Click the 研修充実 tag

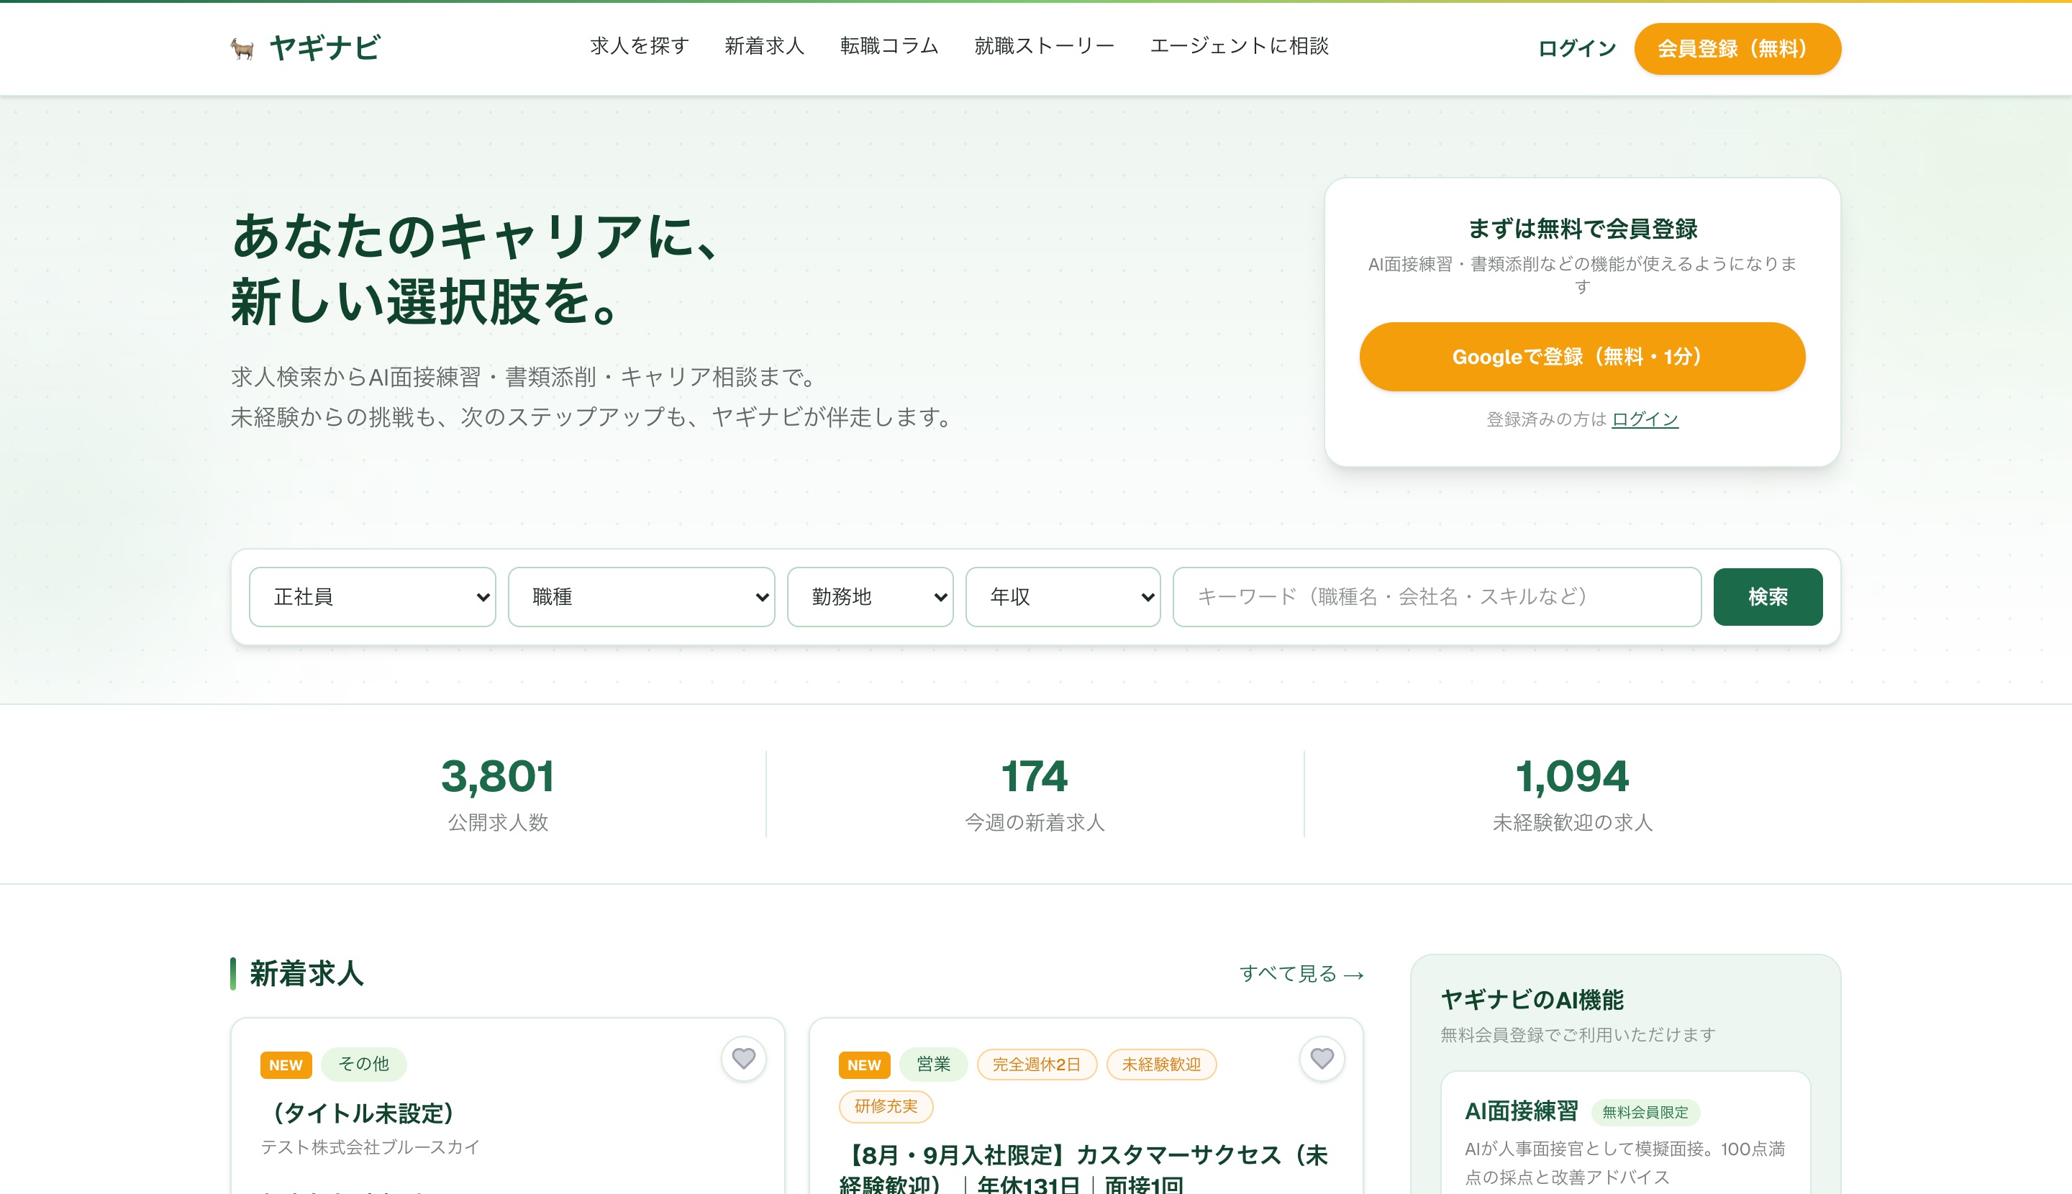coord(886,1106)
